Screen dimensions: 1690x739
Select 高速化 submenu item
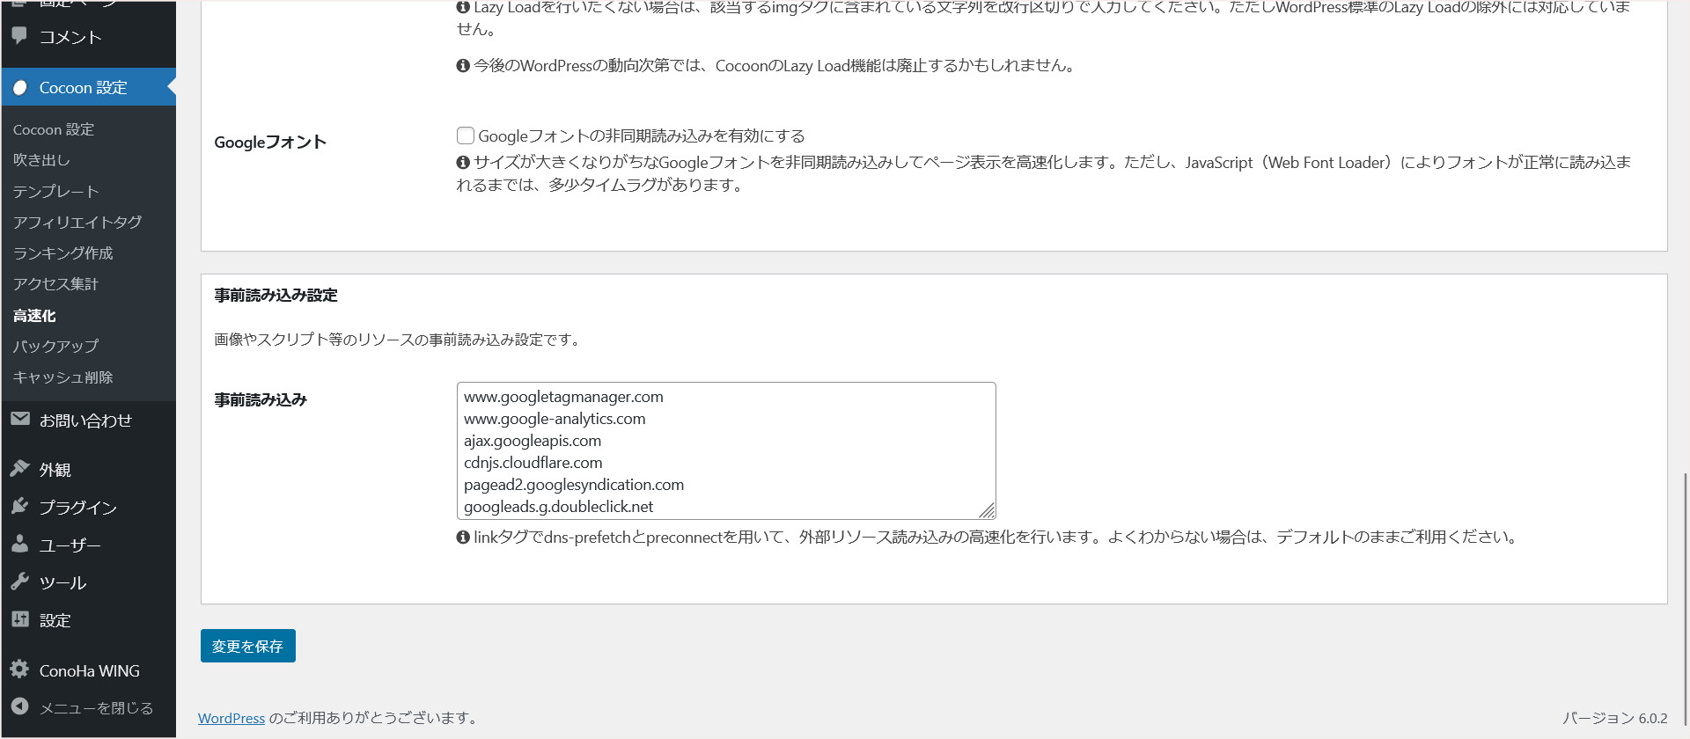[x=34, y=315]
